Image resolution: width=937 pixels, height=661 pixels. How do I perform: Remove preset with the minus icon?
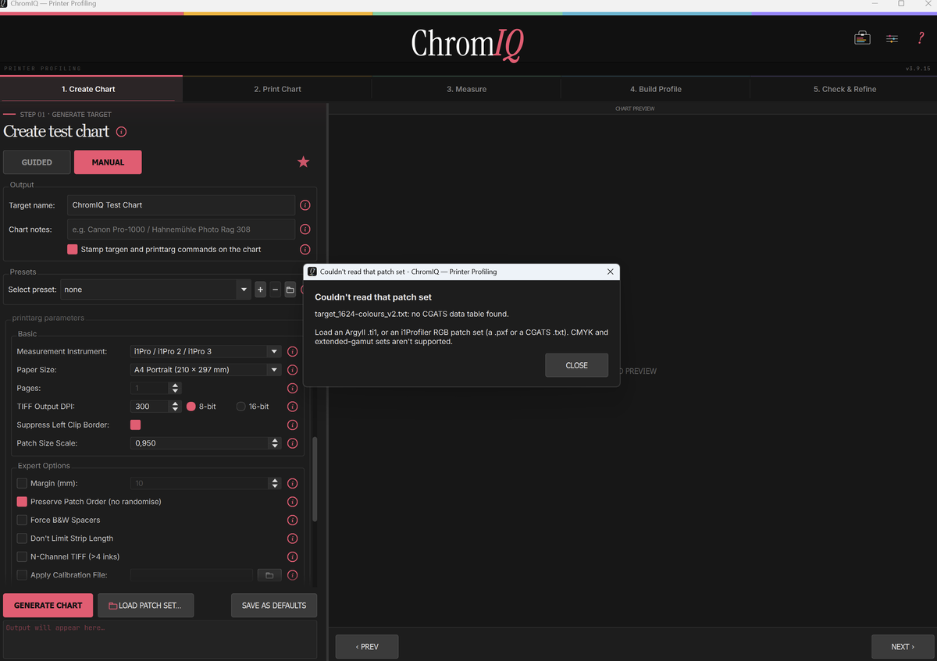pyautogui.click(x=275, y=290)
